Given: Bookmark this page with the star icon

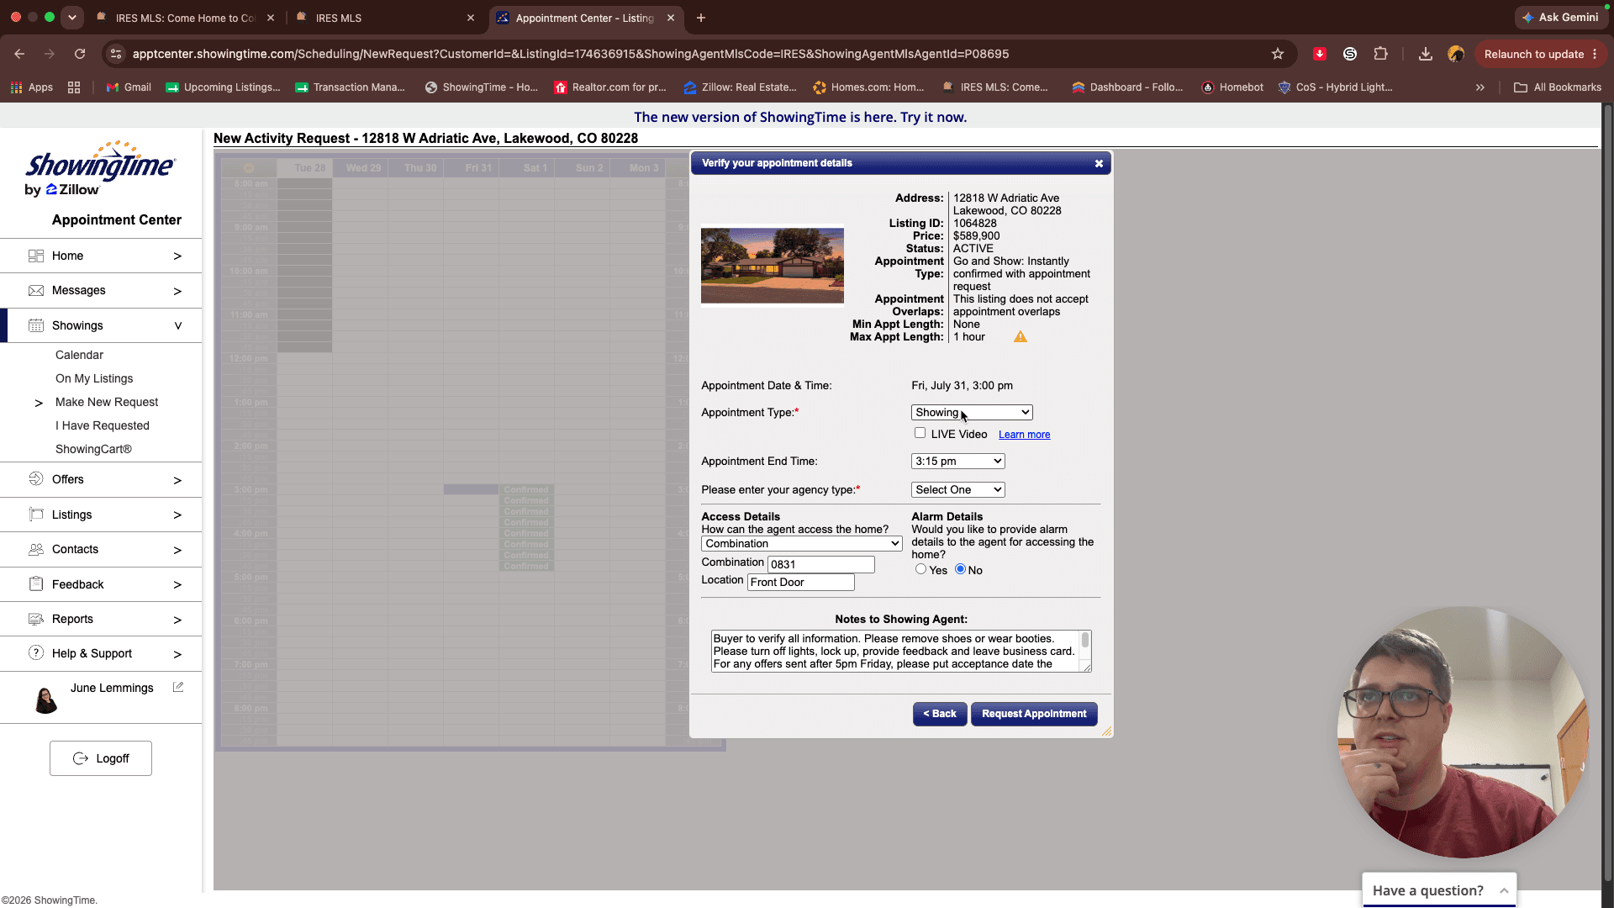Looking at the screenshot, I should click(x=1278, y=54).
